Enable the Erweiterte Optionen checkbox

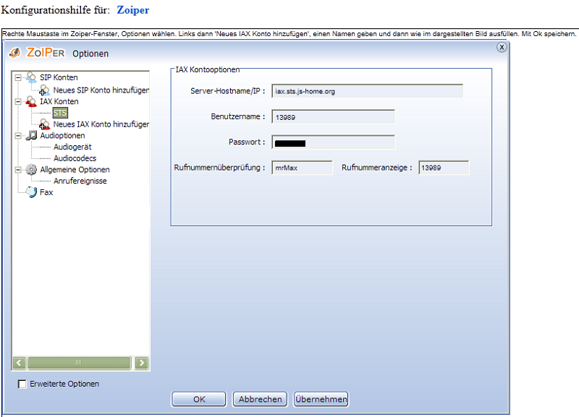pos(22,384)
